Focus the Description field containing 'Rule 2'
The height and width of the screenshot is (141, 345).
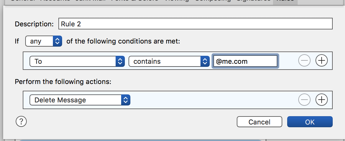(x=195, y=24)
